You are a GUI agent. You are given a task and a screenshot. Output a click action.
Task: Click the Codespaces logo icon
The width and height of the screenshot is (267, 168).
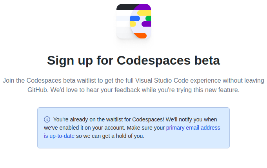[x=134, y=21]
